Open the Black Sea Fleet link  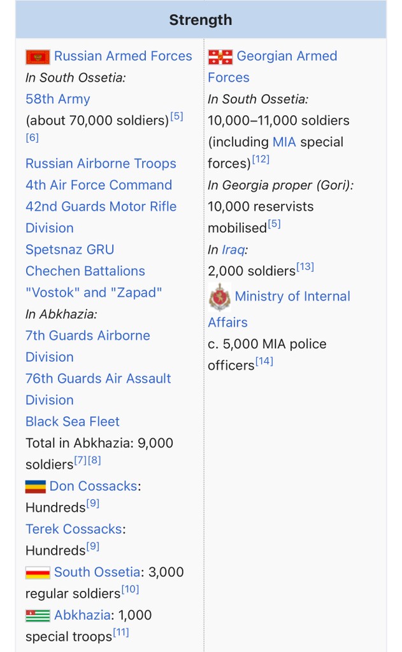pyautogui.click(x=73, y=422)
